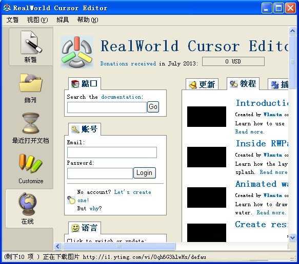Switch to the 教程 tab
Image resolution: width=299 pixels, height=264 pixels.
coord(243,84)
